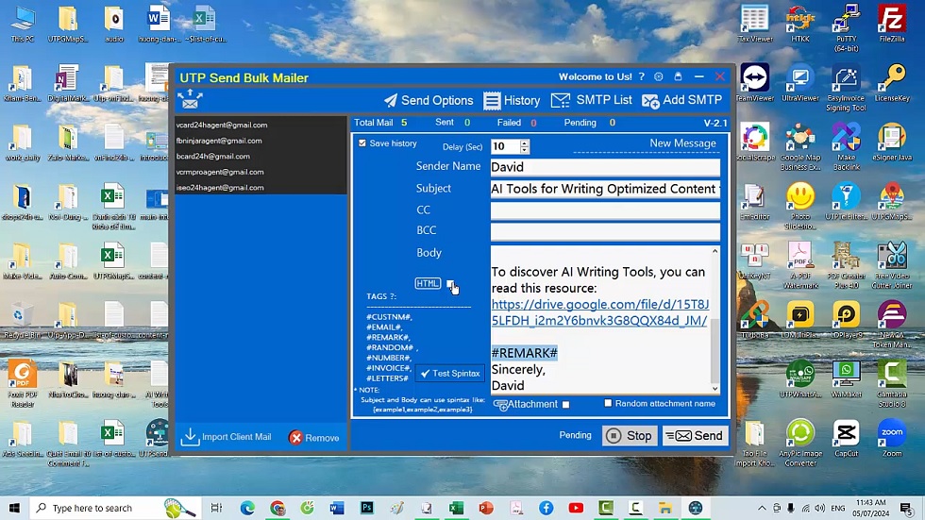Click the attachment paperclip icon
Viewport: 925px width, 520px height.
[502, 405]
